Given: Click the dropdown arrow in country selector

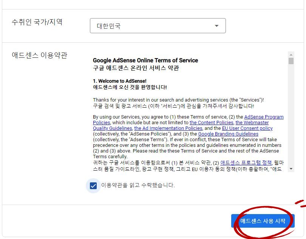Looking at the screenshot, I should pyautogui.click(x=216, y=26).
